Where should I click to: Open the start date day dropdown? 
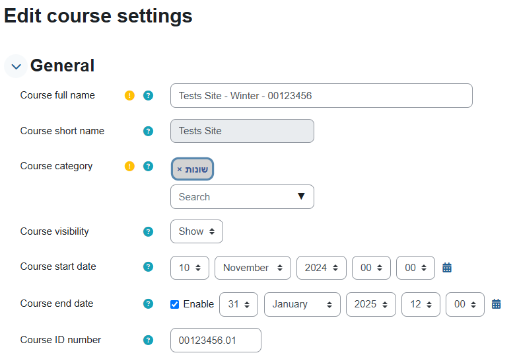pyautogui.click(x=189, y=268)
